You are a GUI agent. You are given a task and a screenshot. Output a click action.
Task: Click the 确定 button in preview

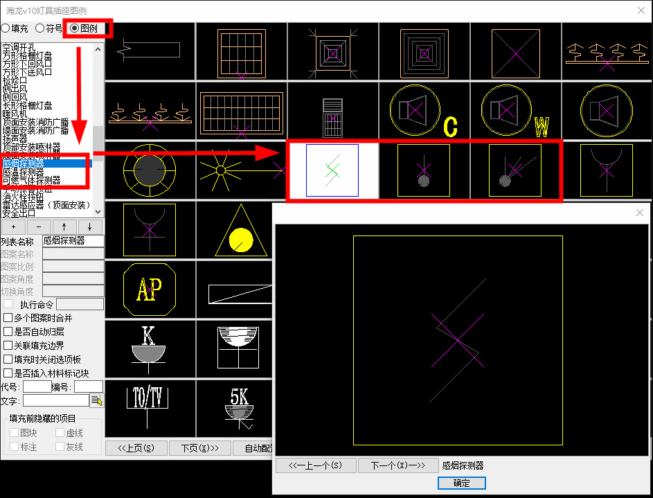pyautogui.click(x=461, y=483)
